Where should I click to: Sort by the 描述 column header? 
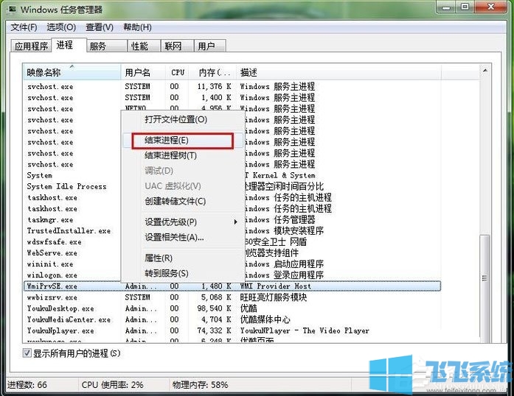338,72
